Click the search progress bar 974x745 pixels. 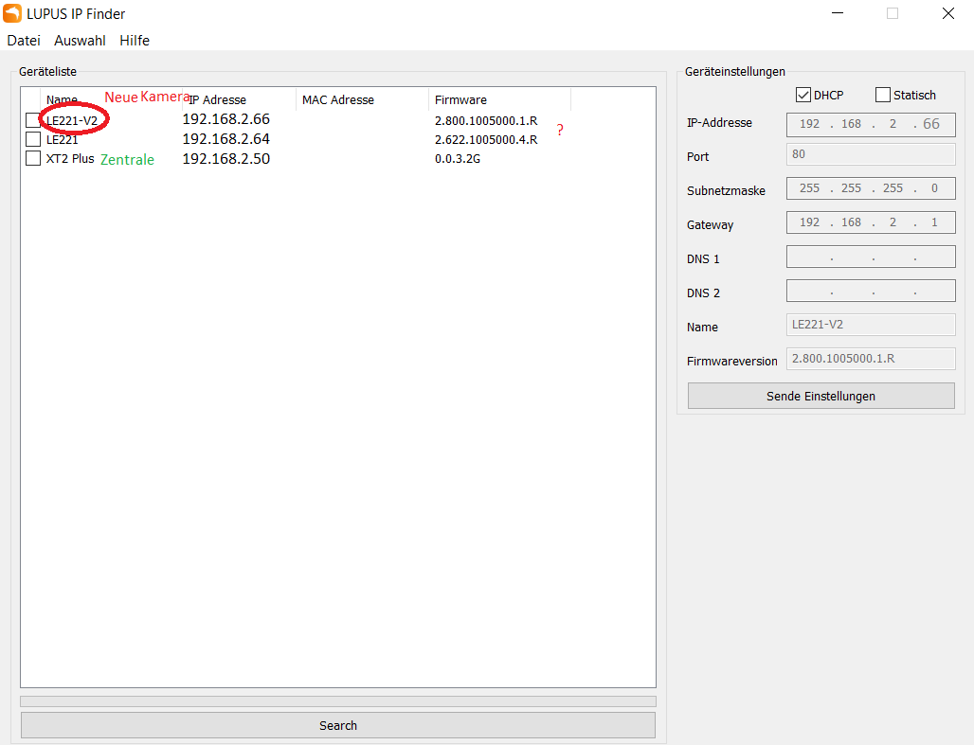[338, 701]
